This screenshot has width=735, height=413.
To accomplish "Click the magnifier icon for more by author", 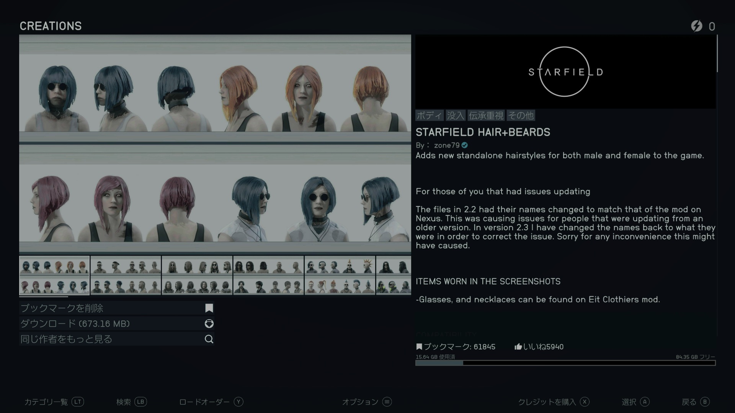I will pos(209,339).
